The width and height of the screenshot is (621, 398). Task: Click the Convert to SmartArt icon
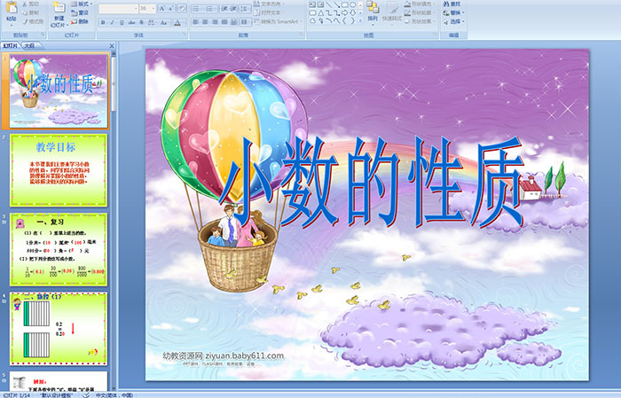pyautogui.click(x=256, y=21)
